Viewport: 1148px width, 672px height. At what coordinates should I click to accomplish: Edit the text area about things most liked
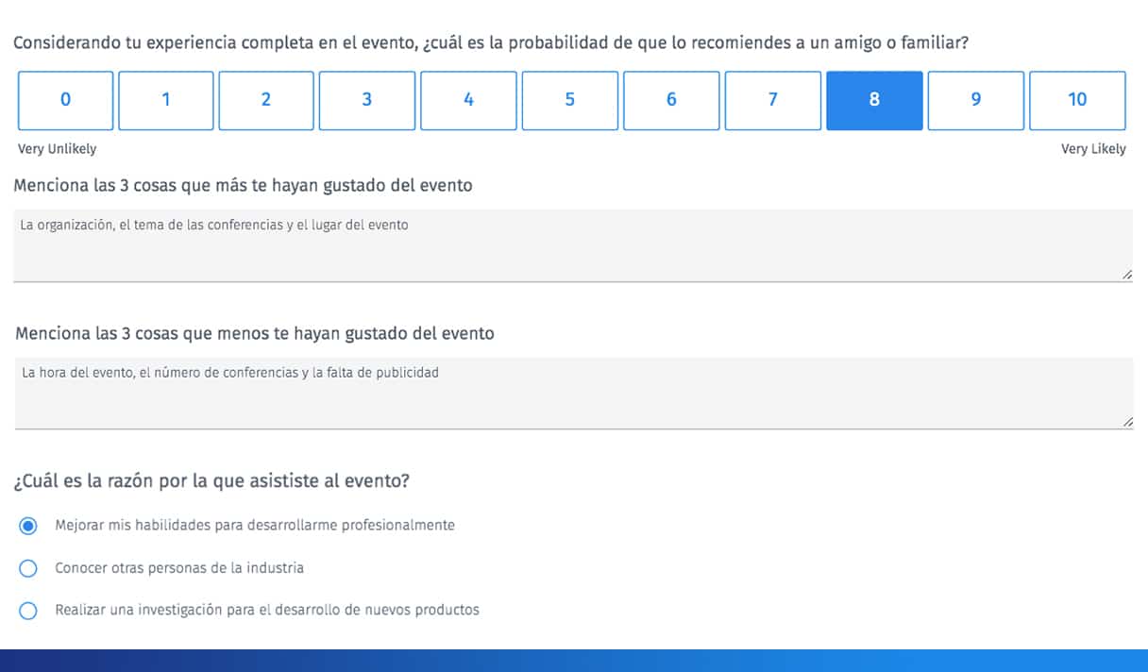pyautogui.click(x=573, y=245)
